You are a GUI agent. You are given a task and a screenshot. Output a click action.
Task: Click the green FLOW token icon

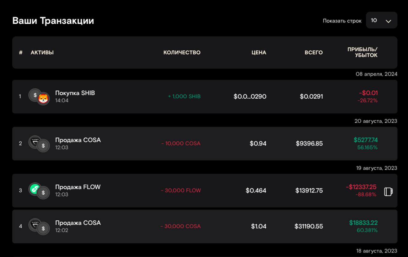coord(35,189)
